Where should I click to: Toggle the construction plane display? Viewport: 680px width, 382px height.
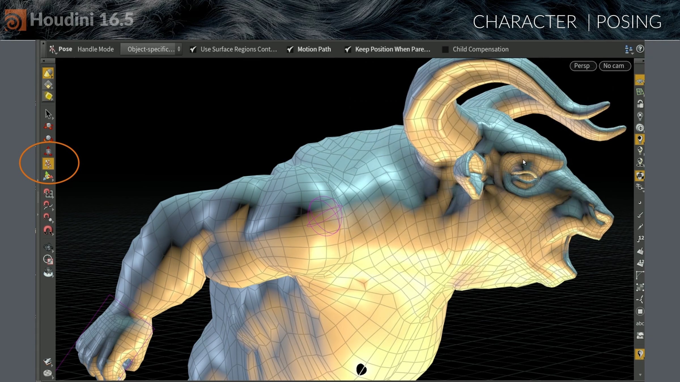(x=640, y=81)
